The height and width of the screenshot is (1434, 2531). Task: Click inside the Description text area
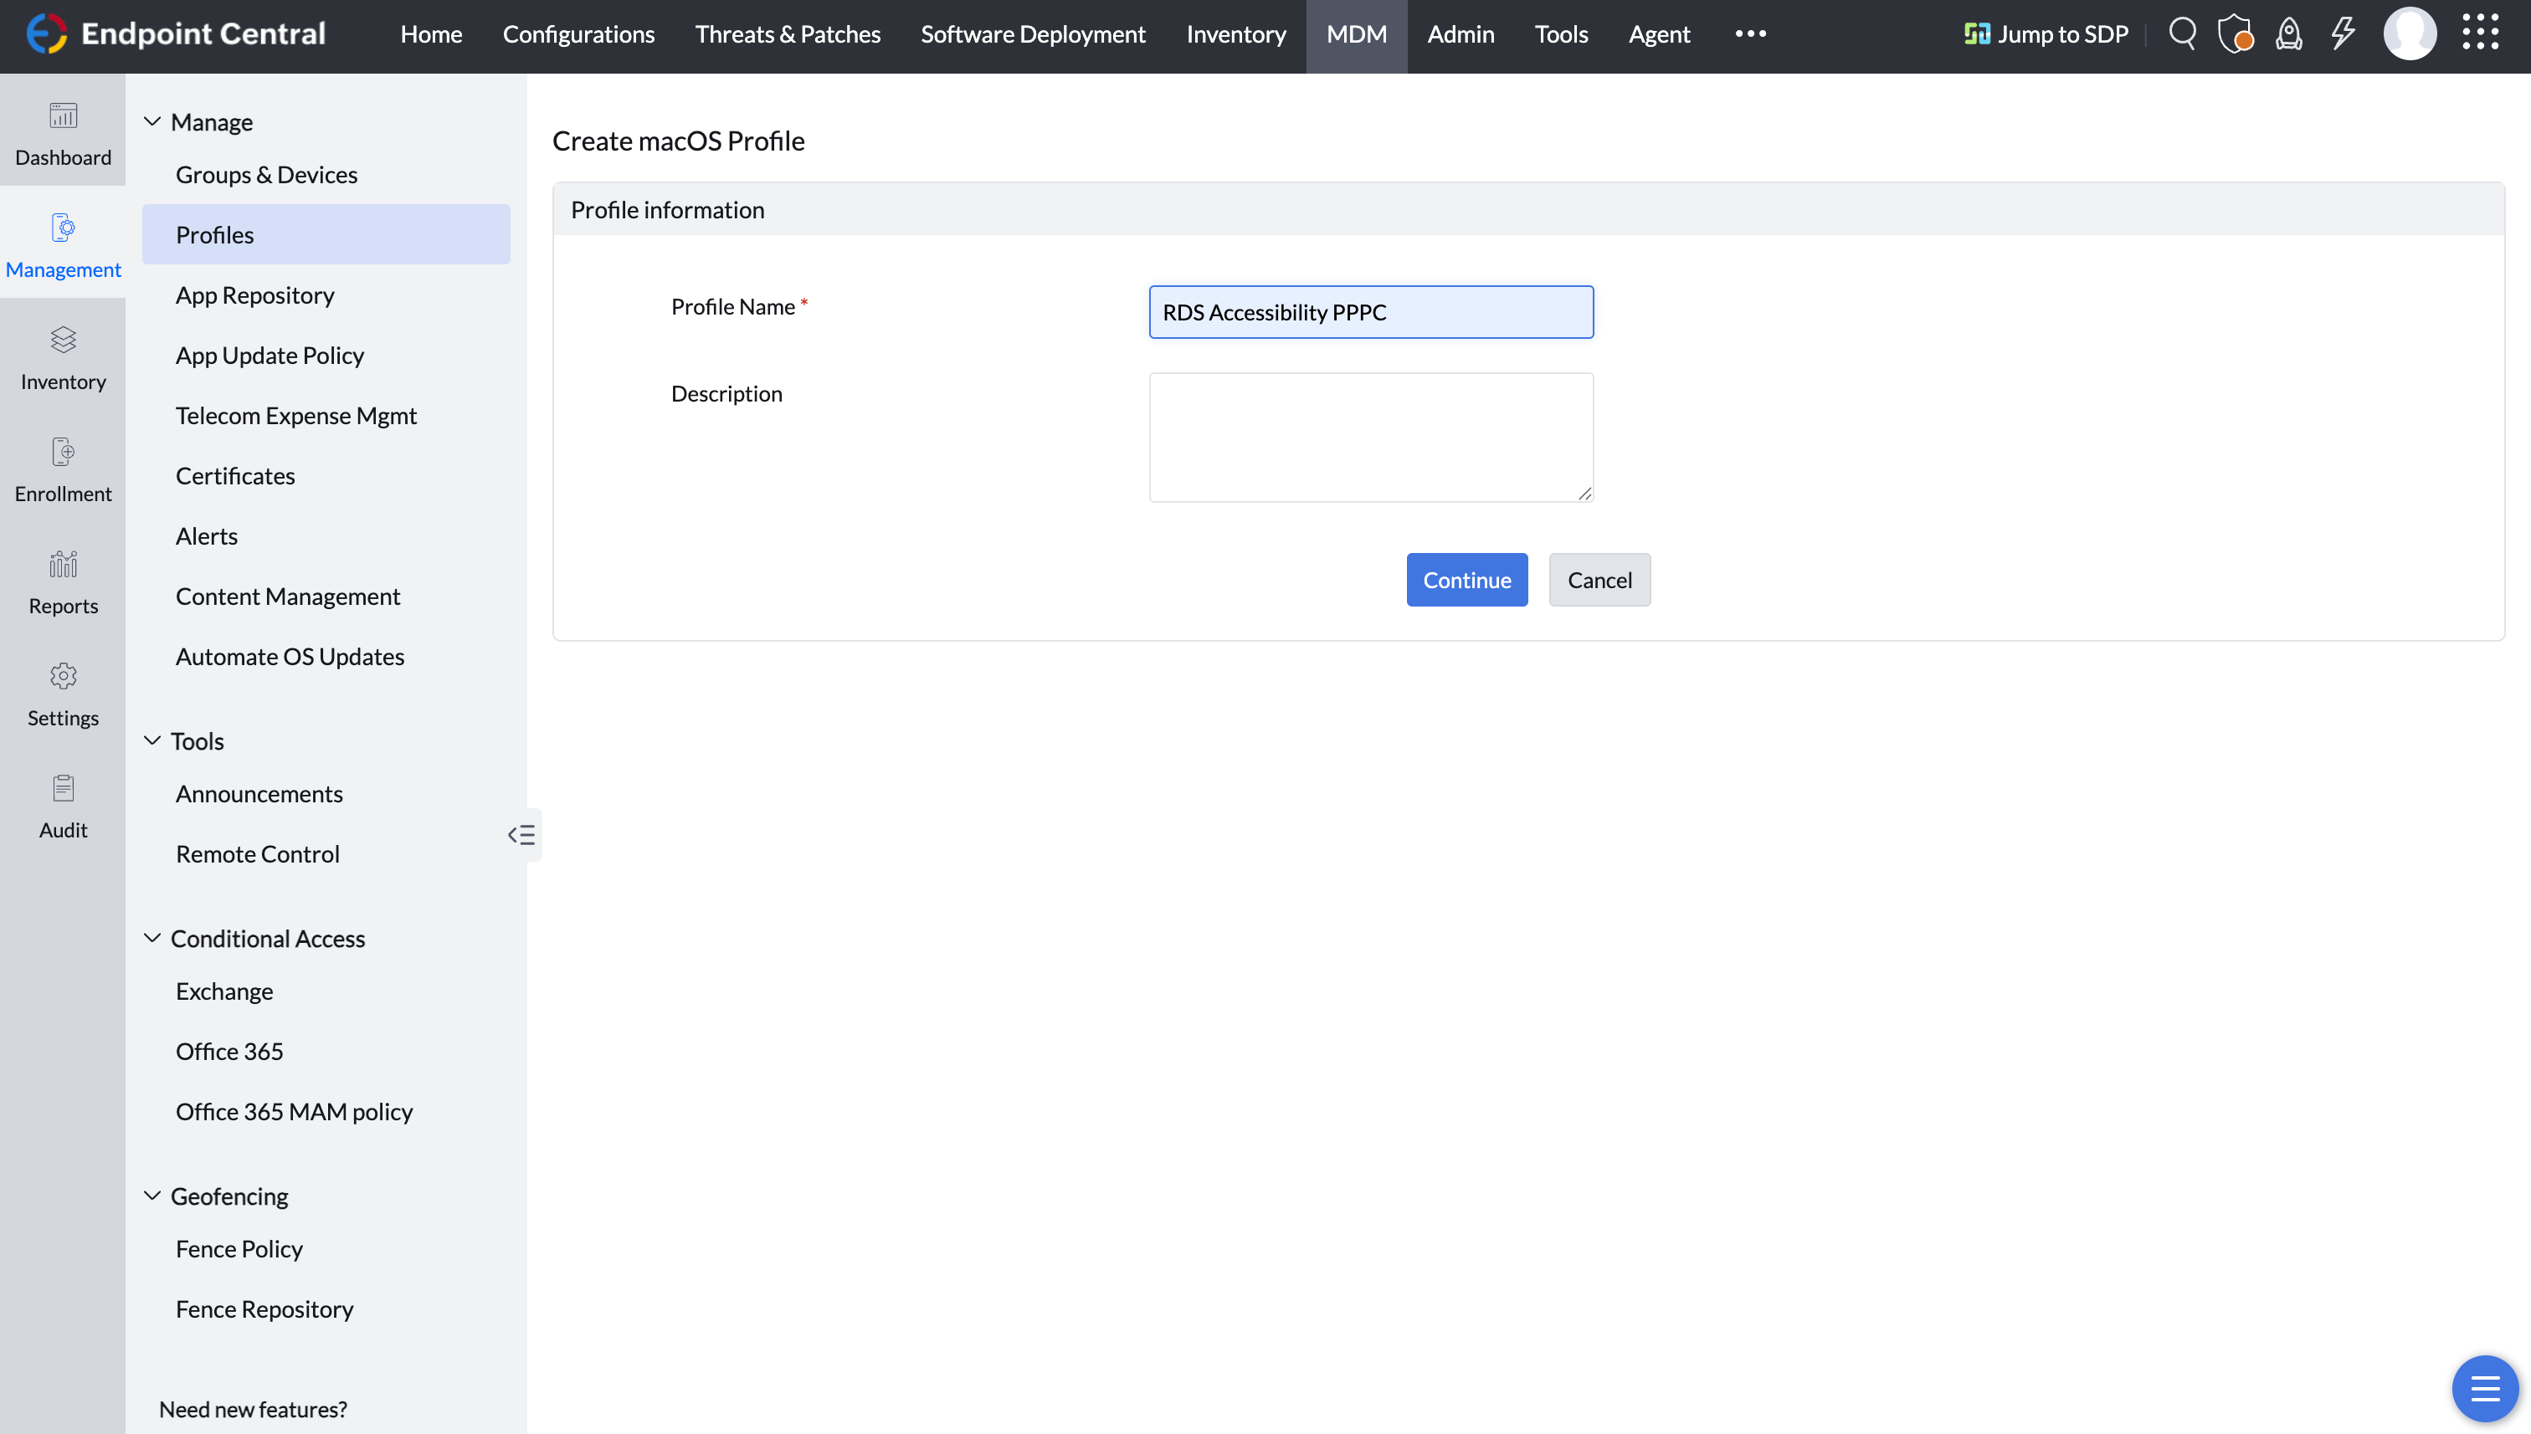(x=1370, y=438)
